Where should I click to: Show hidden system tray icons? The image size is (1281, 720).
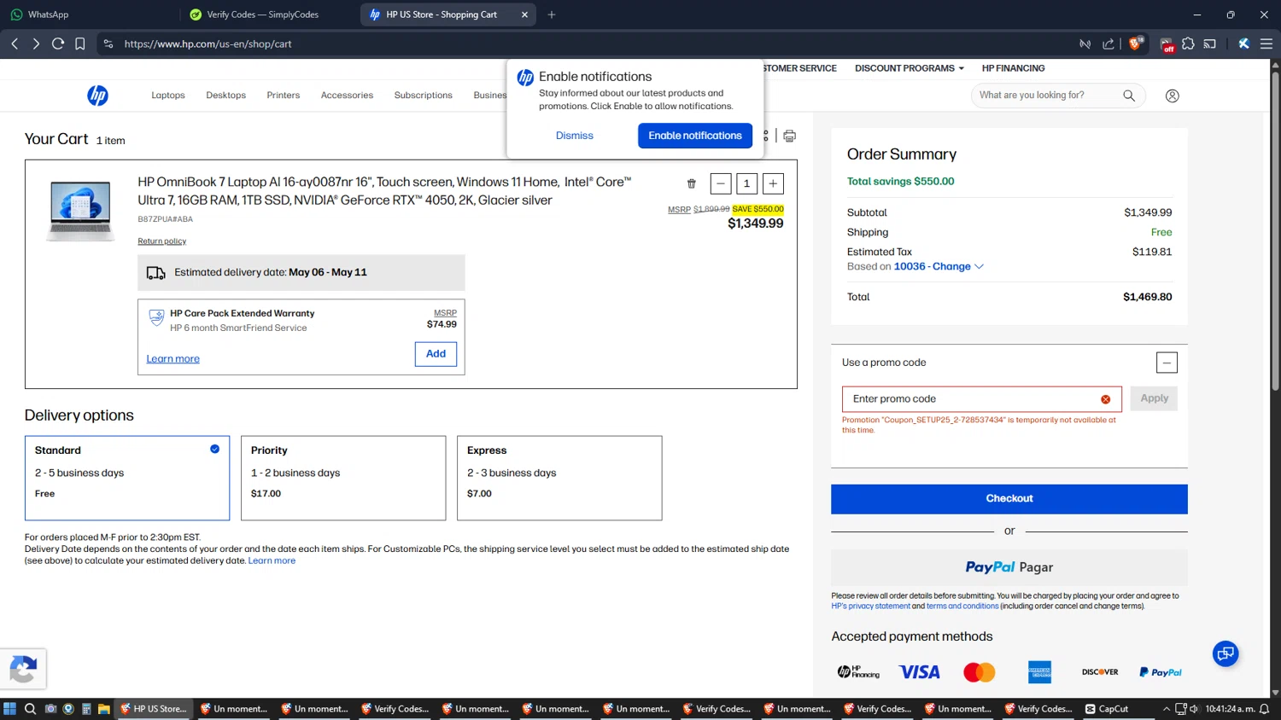tap(1167, 709)
